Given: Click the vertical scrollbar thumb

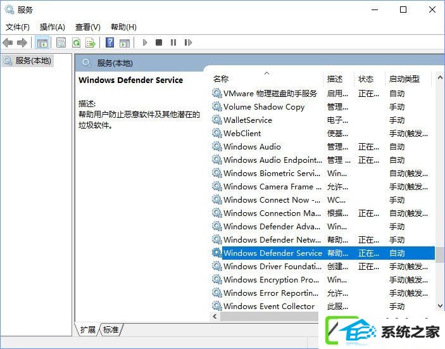Looking at the screenshot, I should (440, 255).
